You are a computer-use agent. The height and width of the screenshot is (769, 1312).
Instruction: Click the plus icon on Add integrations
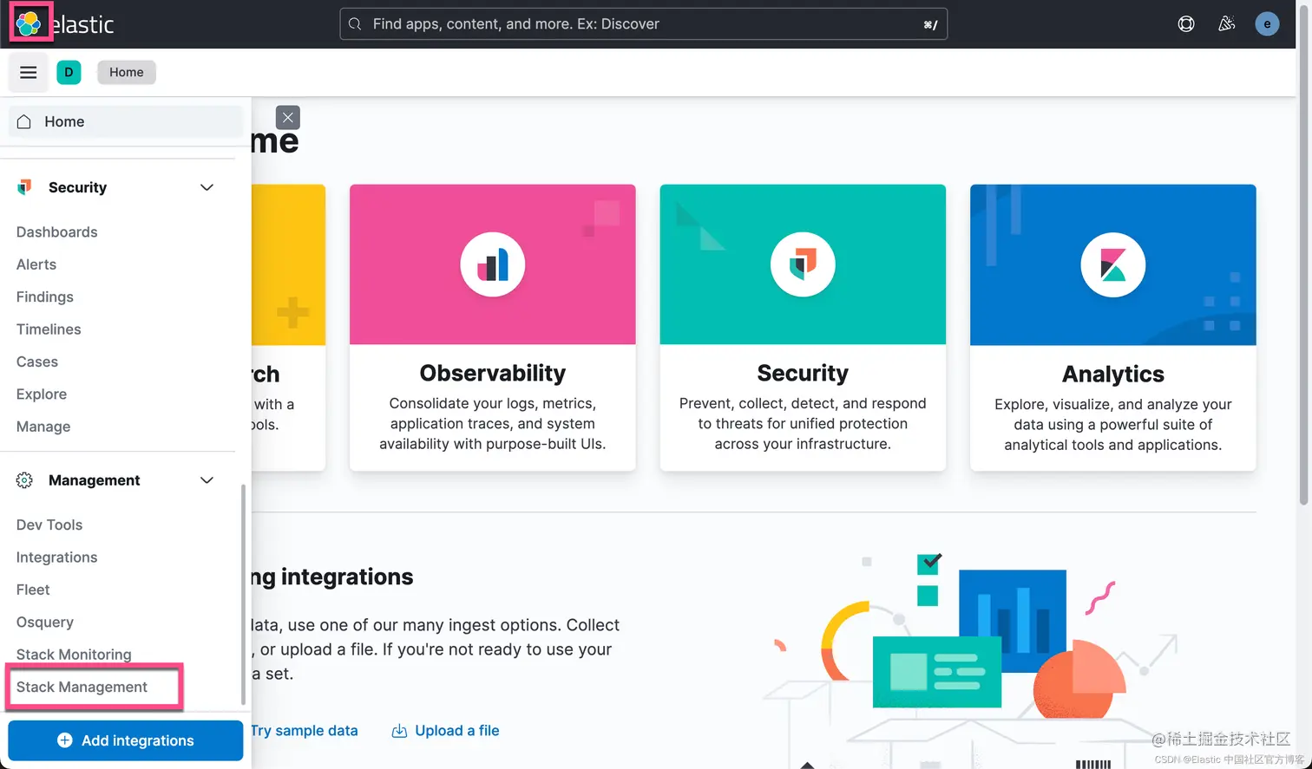[x=64, y=740]
